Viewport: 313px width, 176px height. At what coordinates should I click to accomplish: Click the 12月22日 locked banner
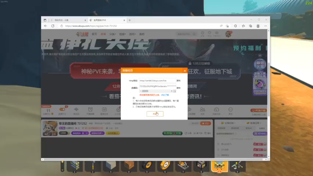point(199,63)
